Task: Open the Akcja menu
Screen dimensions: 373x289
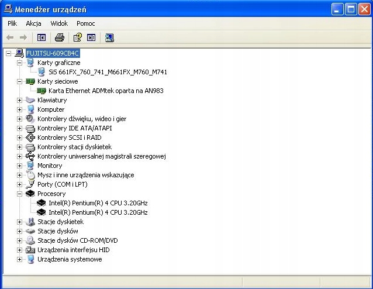Action: coord(33,23)
